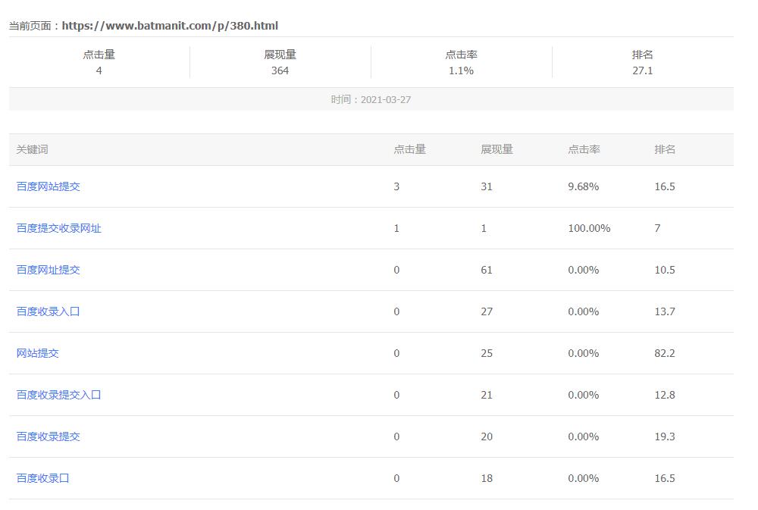Click click-rate 9.68% in 百度网站提交 row
Image resolution: width=758 pixels, height=510 pixels.
[584, 186]
